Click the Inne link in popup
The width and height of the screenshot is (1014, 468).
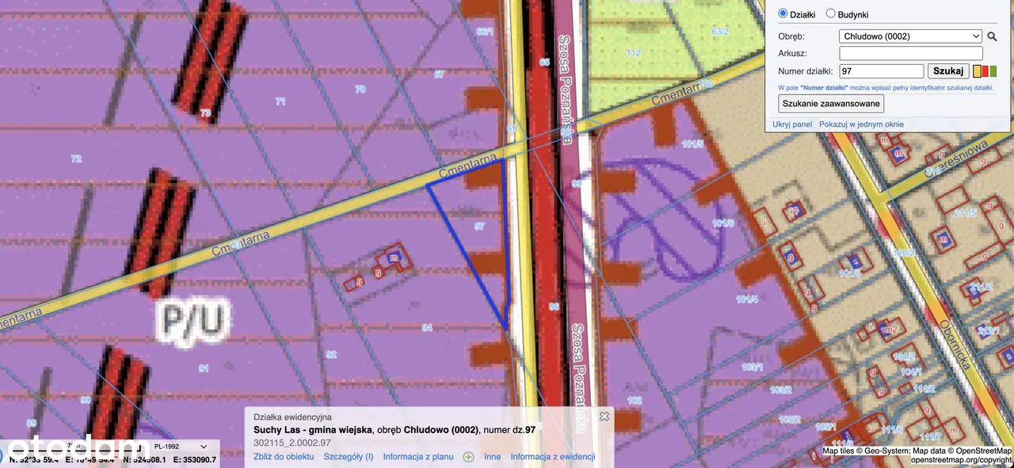tap(492, 457)
